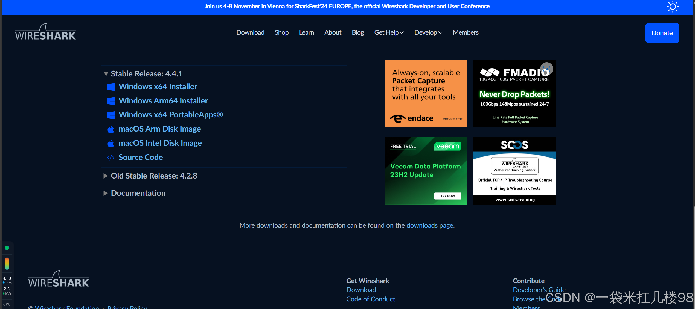Screen dimensions: 695x309
Task: Click the Wireshark logo in the footer
Action: point(59,279)
